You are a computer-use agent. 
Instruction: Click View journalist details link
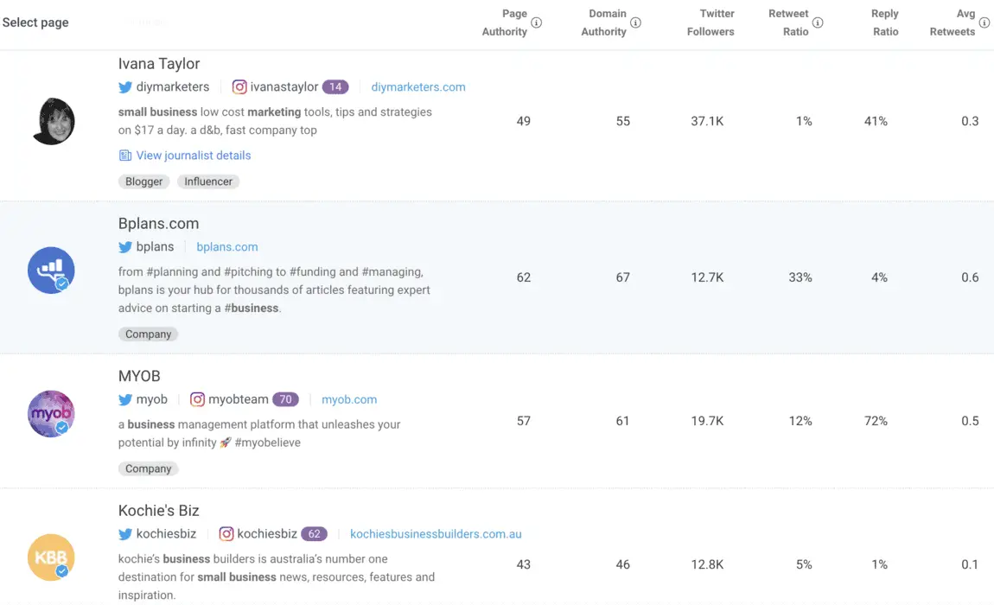(x=194, y=156)
